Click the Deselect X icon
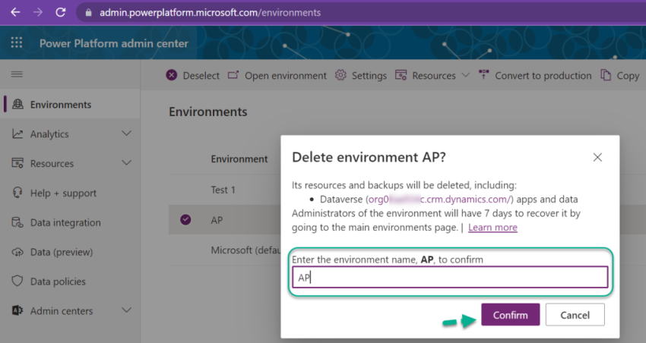The image size is (646, 343). pyautogui.click(x=172, y=75)
